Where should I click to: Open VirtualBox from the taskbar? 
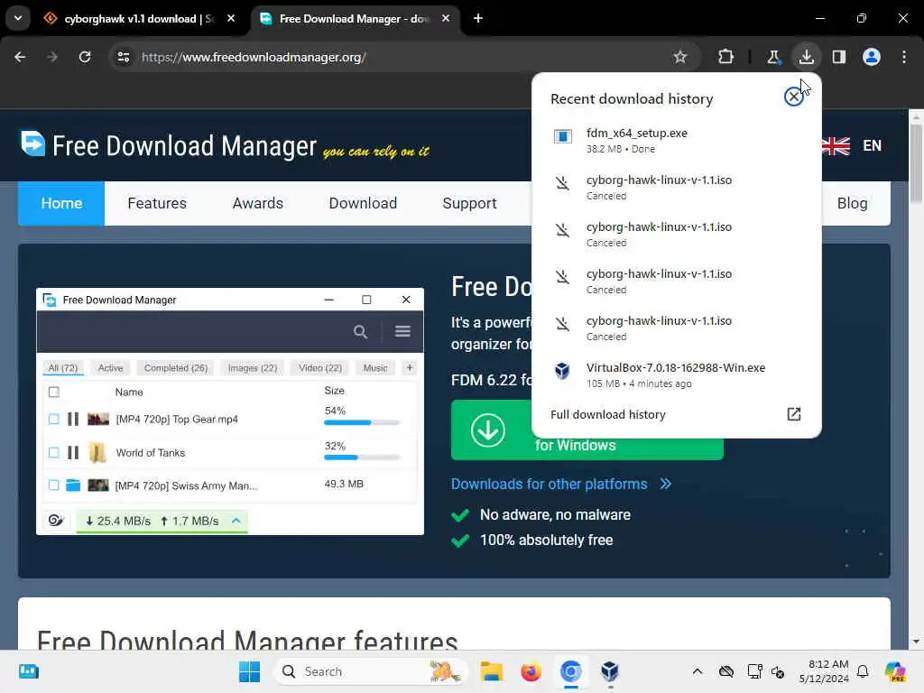pyautogui.click(x=610, y=671)
